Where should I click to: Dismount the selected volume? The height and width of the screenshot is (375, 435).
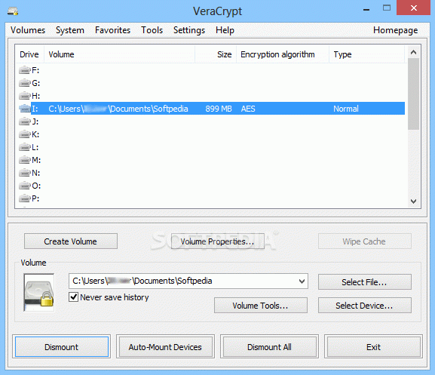click(x=62, y=346)
